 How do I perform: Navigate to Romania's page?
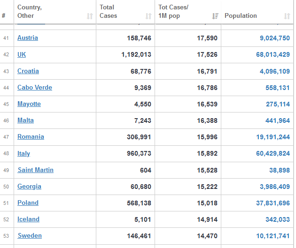[x=31, y=137]
